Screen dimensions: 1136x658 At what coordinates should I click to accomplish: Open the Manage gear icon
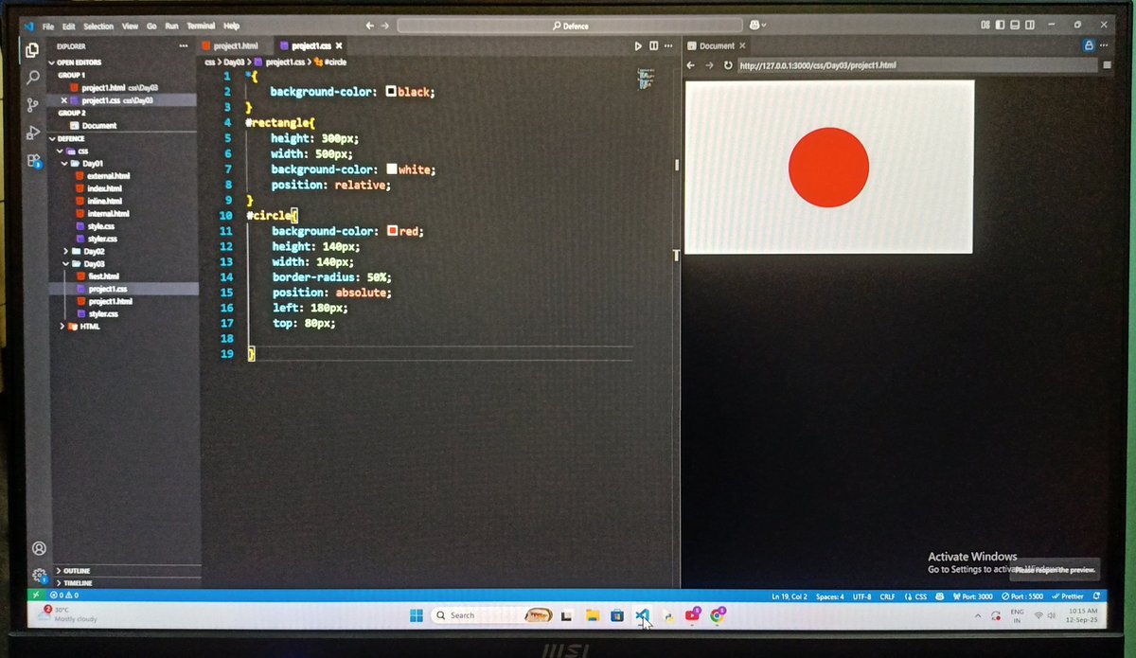pyautogui.click(x=39, y=575)
